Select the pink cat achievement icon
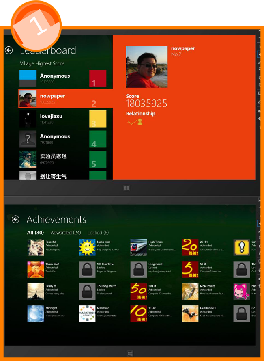Screen dimensions: 264x361 pos(242,292)
